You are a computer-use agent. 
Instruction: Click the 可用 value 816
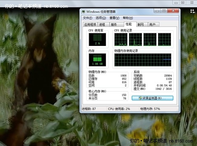point(124,82)
